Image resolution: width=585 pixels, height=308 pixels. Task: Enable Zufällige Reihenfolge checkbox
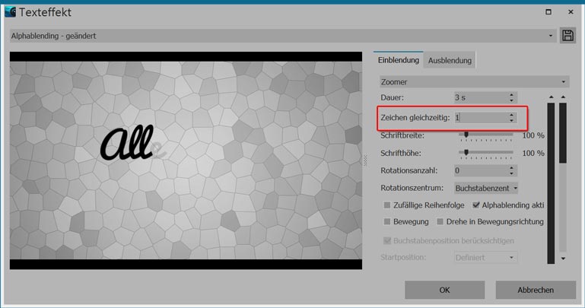(387, 205)
